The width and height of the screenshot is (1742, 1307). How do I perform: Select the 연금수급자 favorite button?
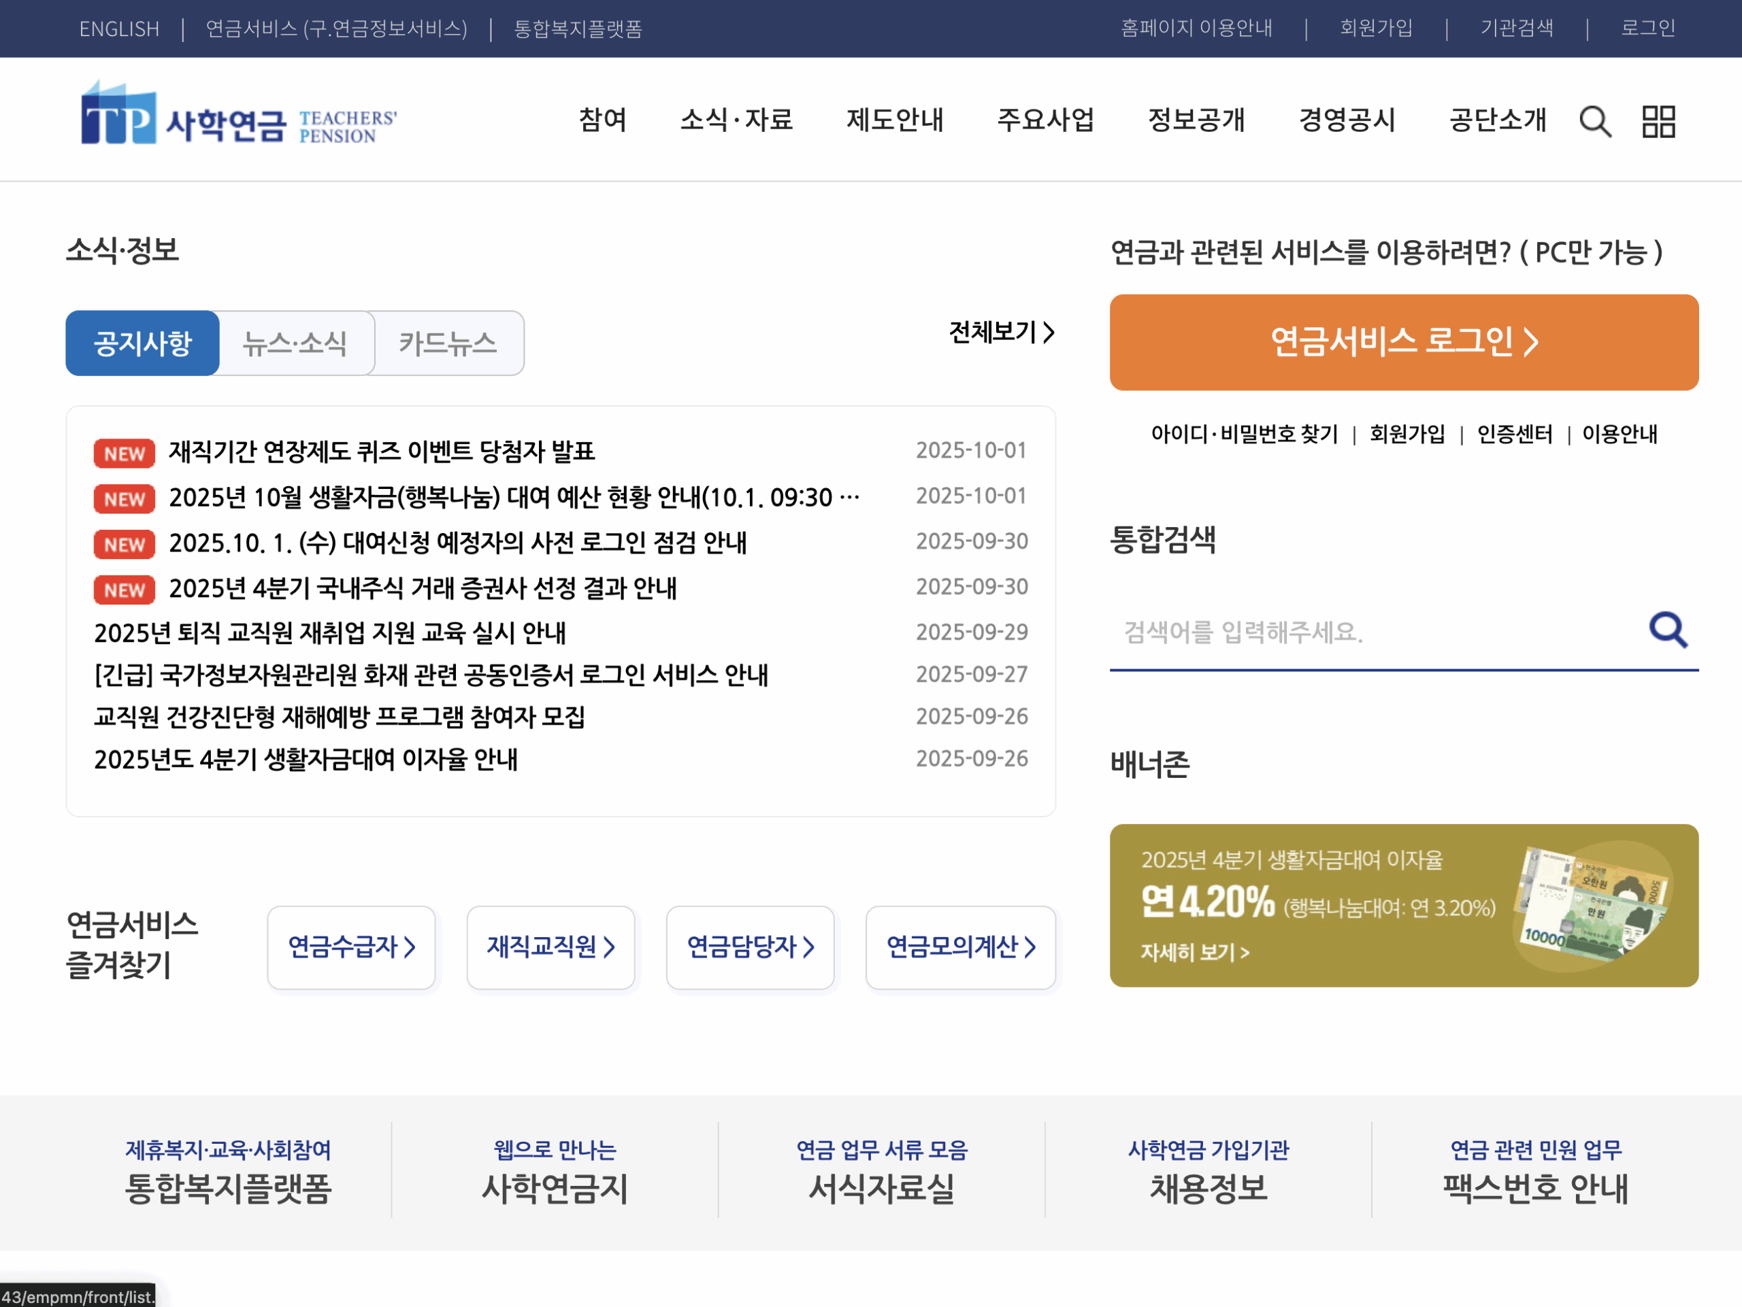pyautogui.click(x=351, y=947)
